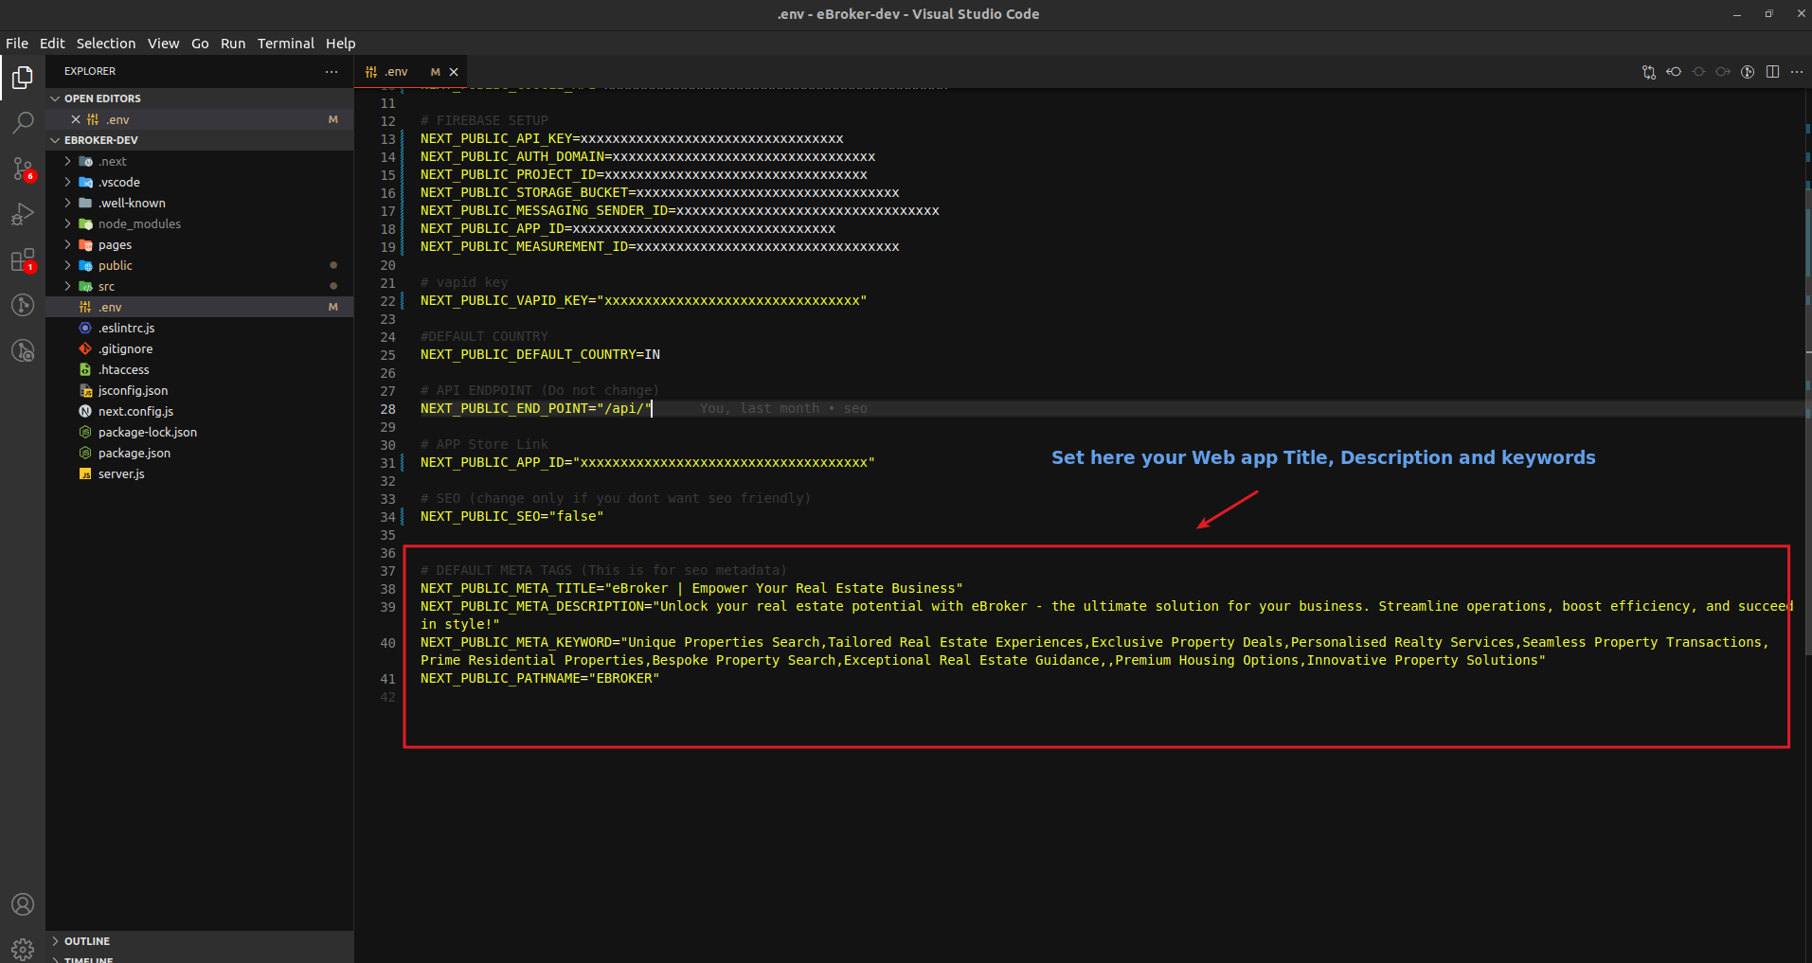Expand the node_modules folder
Viewport: 1812px width, 963px height.
(199, 223)
